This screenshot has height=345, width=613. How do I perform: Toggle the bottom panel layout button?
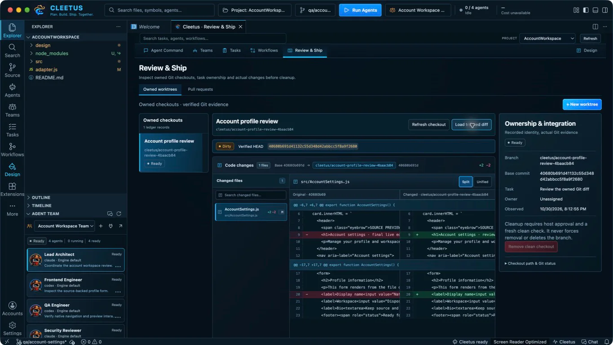tap(595, 10)
